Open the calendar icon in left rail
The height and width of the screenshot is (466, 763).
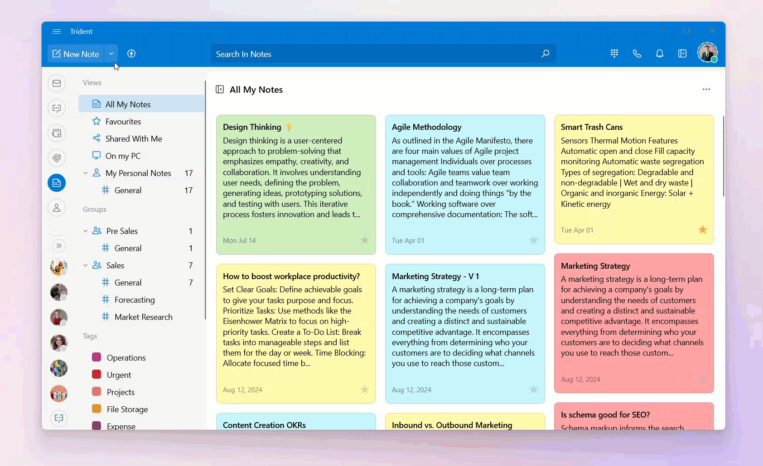(x=57, y=133)
